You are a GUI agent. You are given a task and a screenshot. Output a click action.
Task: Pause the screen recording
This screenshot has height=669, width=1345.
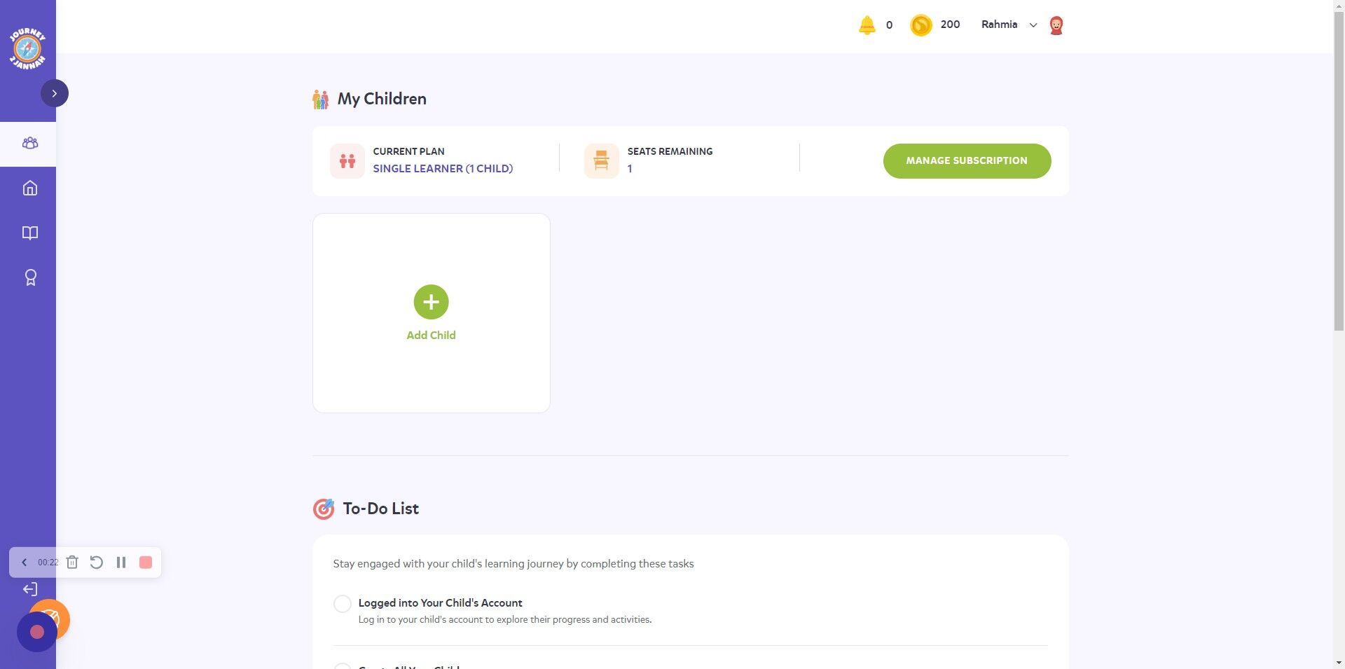121,562
